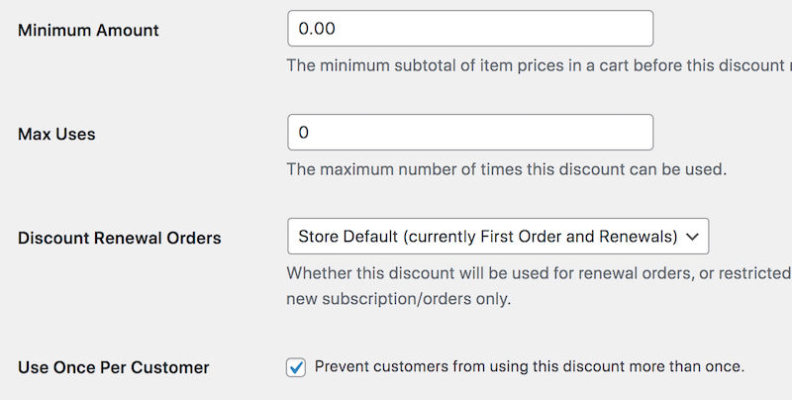Click the blue checkmark icon
The width and height of the screenshot is (792, 400).
tap(296, 367)
